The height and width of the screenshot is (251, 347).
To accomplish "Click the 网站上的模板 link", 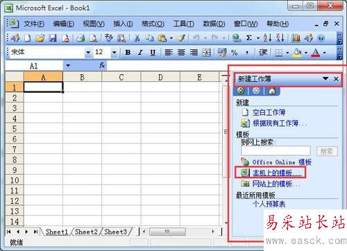I will click(x=276, y=184).
